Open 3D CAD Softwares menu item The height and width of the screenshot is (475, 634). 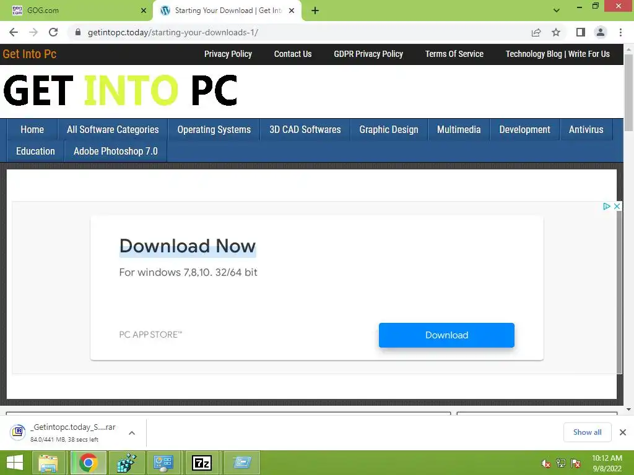(305, 130)
